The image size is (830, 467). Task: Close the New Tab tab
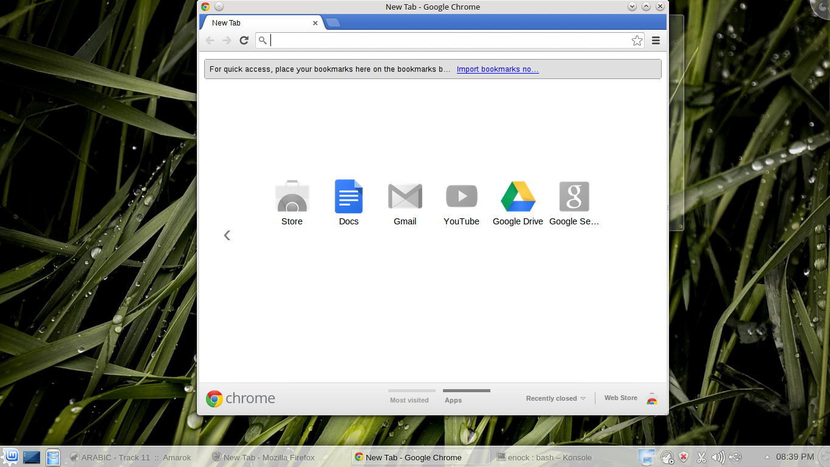(x=315, y=23)
